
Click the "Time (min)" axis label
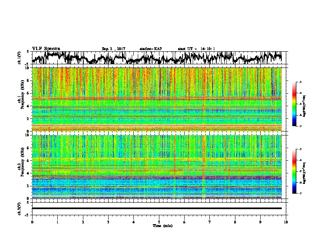click(x=163, y=226)
